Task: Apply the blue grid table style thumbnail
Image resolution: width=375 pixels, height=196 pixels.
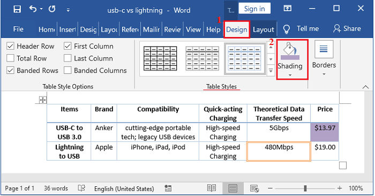Action: click(x=244, y=58)
